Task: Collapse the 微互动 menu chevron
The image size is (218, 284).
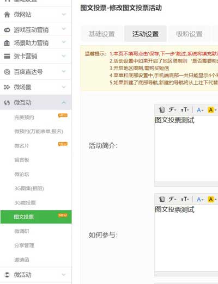Action: pos(64,103)
